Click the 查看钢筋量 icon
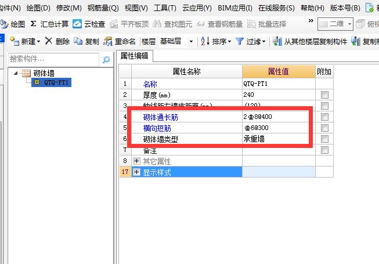The image size is (379, 264). click(x=200, y=24)
